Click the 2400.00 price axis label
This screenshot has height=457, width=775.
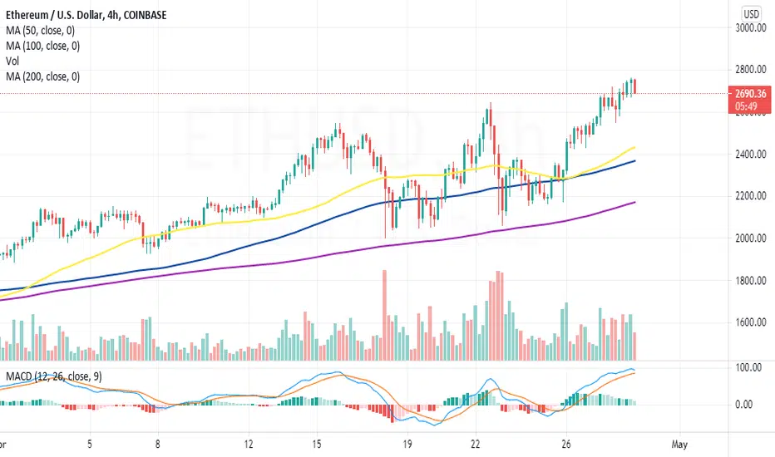[x=751, y=155]
